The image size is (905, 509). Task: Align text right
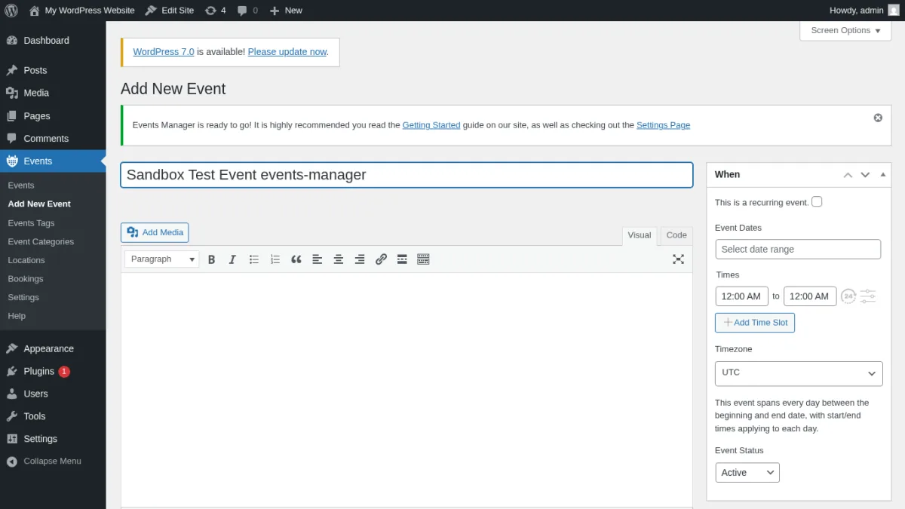coord(360,259)
